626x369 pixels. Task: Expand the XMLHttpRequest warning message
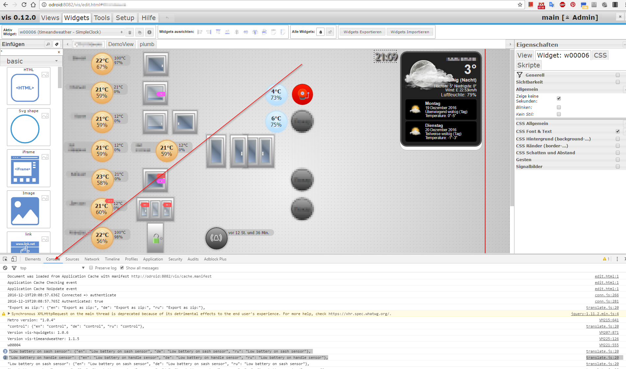point(9,314)
